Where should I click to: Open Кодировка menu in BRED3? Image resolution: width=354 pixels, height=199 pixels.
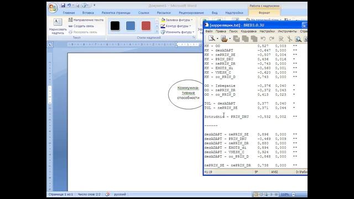[248, 31]
